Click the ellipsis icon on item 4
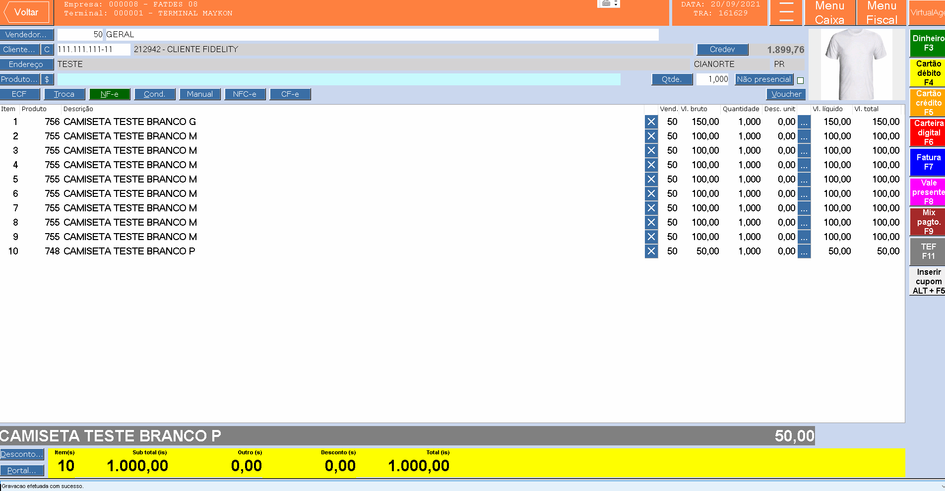Image resolution: width=945 pixels, height=491 pixels. pyautogui.click(x=804, y=165)
